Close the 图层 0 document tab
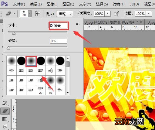The width and height of the screenshot is (155, 130). point(141,22)
